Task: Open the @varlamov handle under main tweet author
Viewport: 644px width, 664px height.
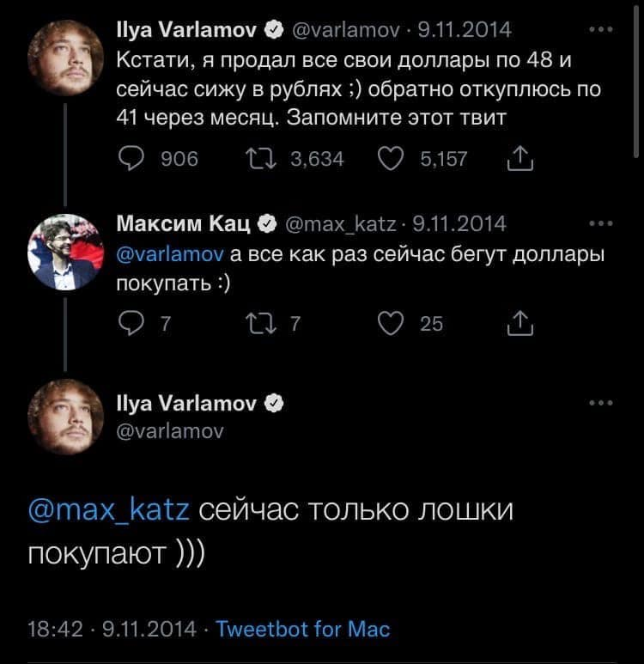Action: tap(169, 432)
